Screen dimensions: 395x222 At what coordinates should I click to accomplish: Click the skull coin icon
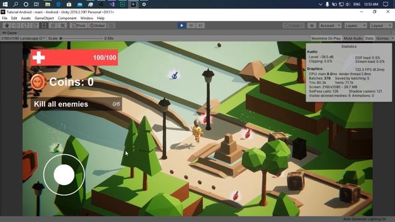coord(38,82)
